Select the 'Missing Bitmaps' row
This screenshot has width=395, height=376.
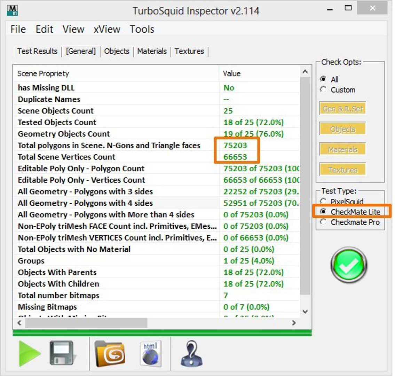[157, 307]
